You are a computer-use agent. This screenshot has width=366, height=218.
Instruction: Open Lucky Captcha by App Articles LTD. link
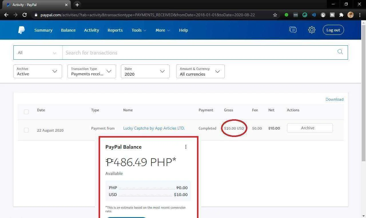pos(154,128)
